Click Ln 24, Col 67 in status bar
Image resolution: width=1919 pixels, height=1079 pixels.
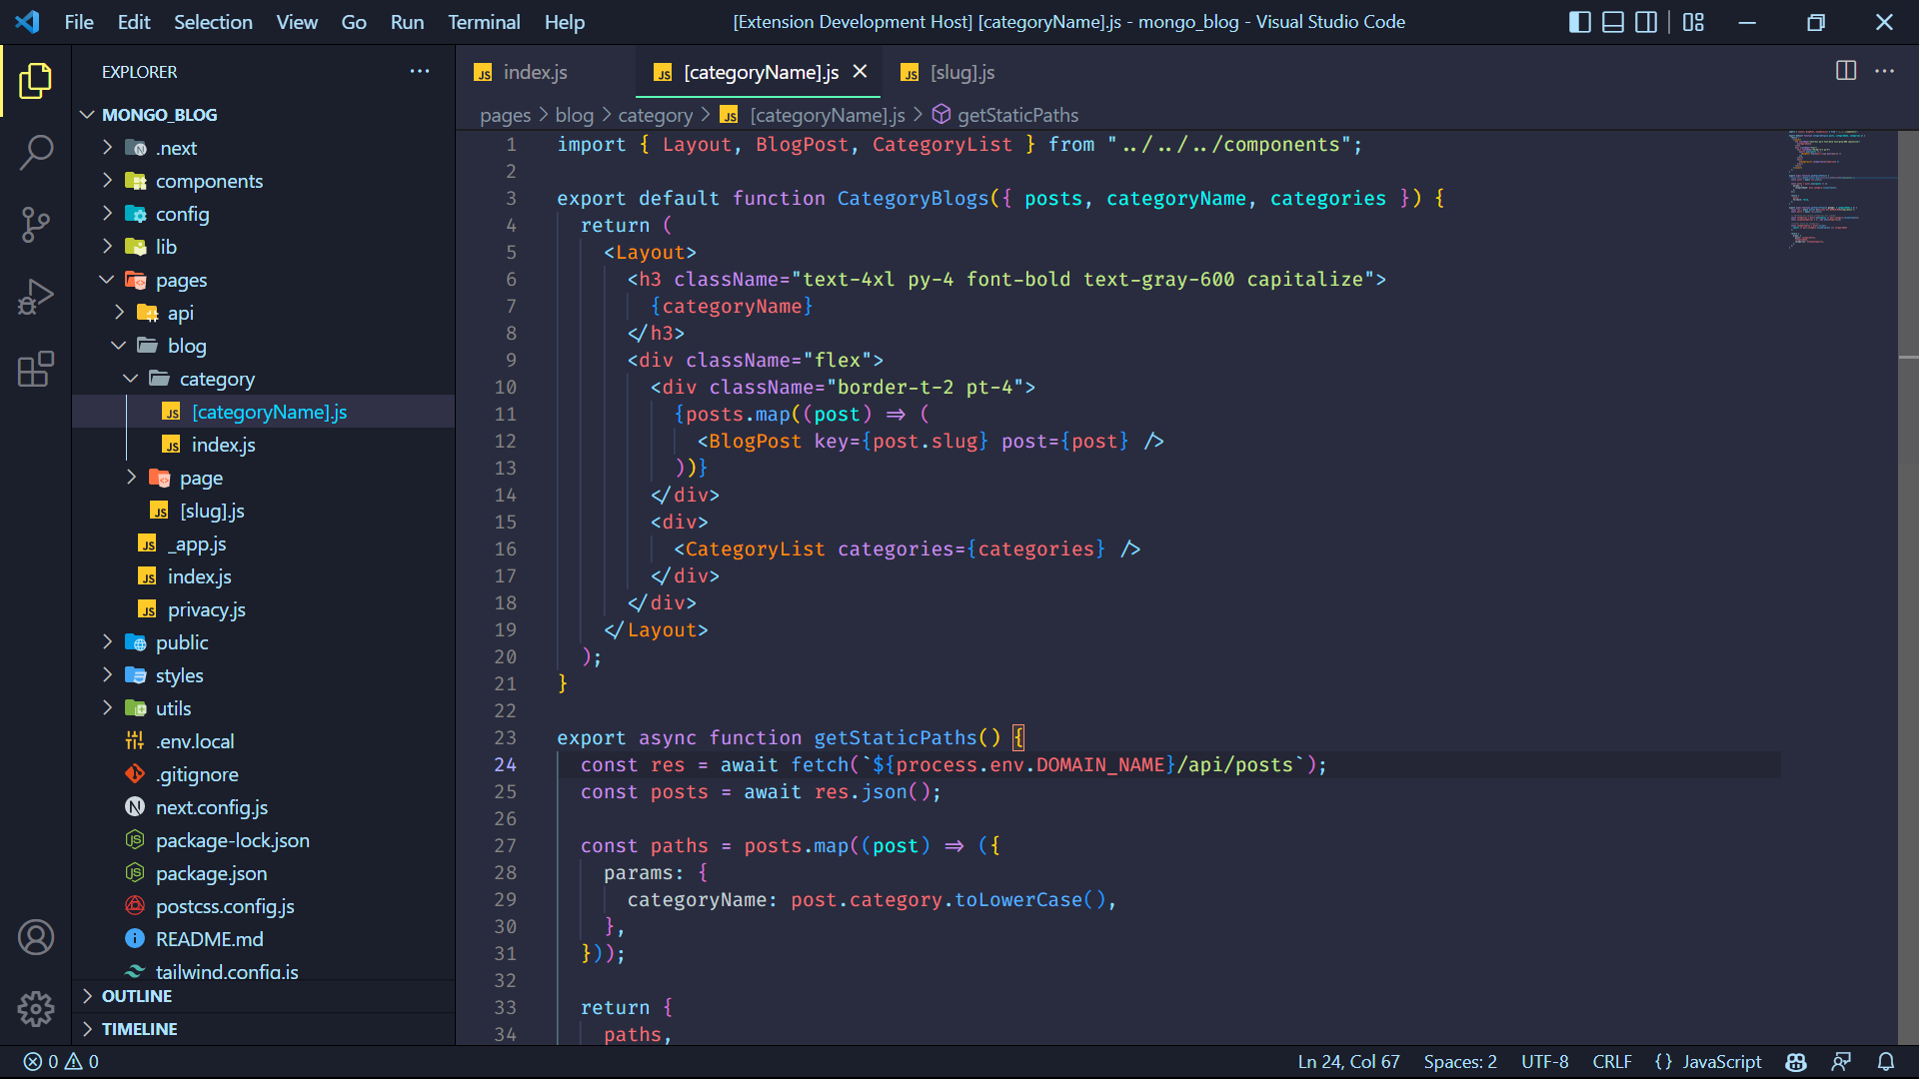coord(1348,1061)
